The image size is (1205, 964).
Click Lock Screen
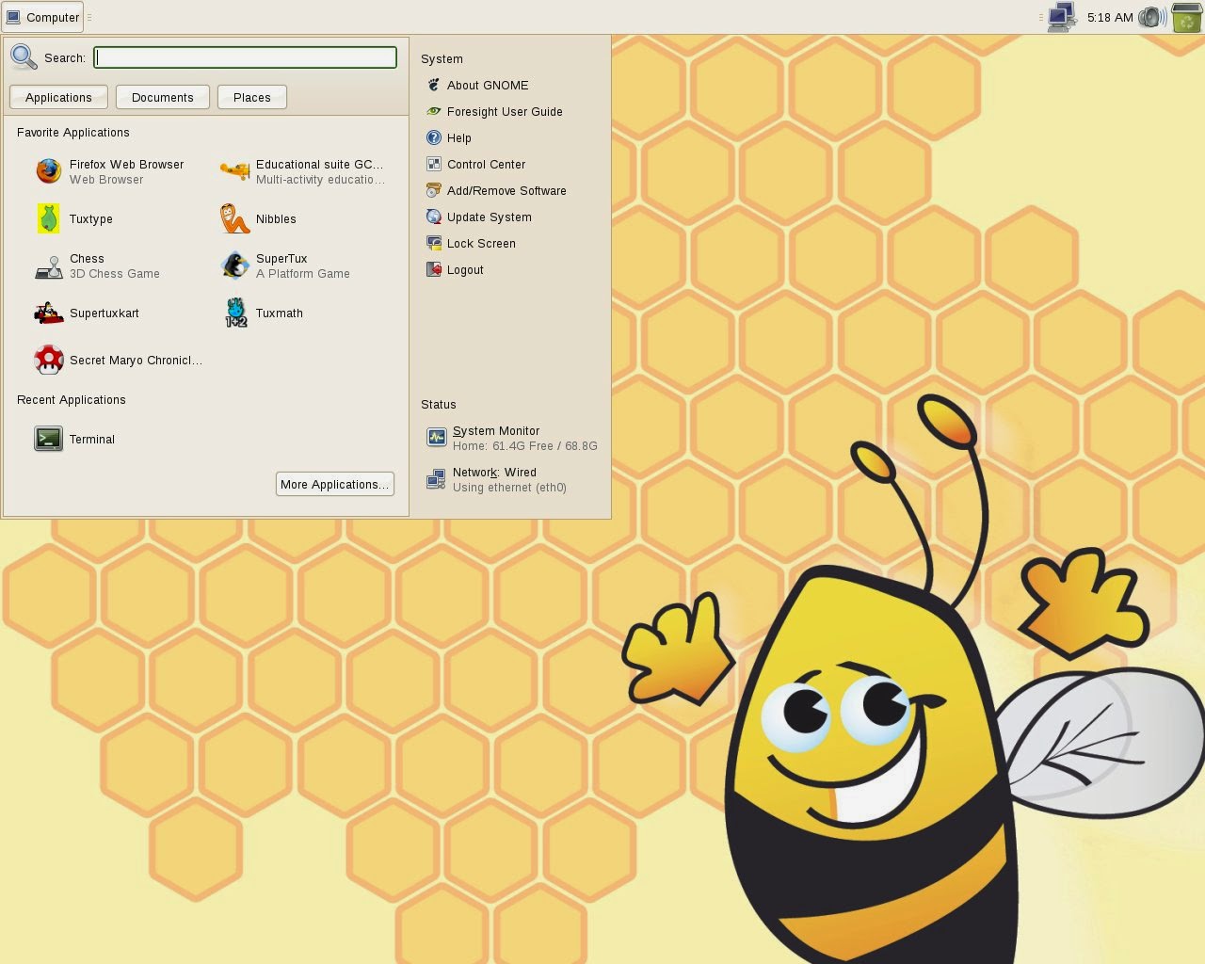pyautogui.click(x=482, y=243)
